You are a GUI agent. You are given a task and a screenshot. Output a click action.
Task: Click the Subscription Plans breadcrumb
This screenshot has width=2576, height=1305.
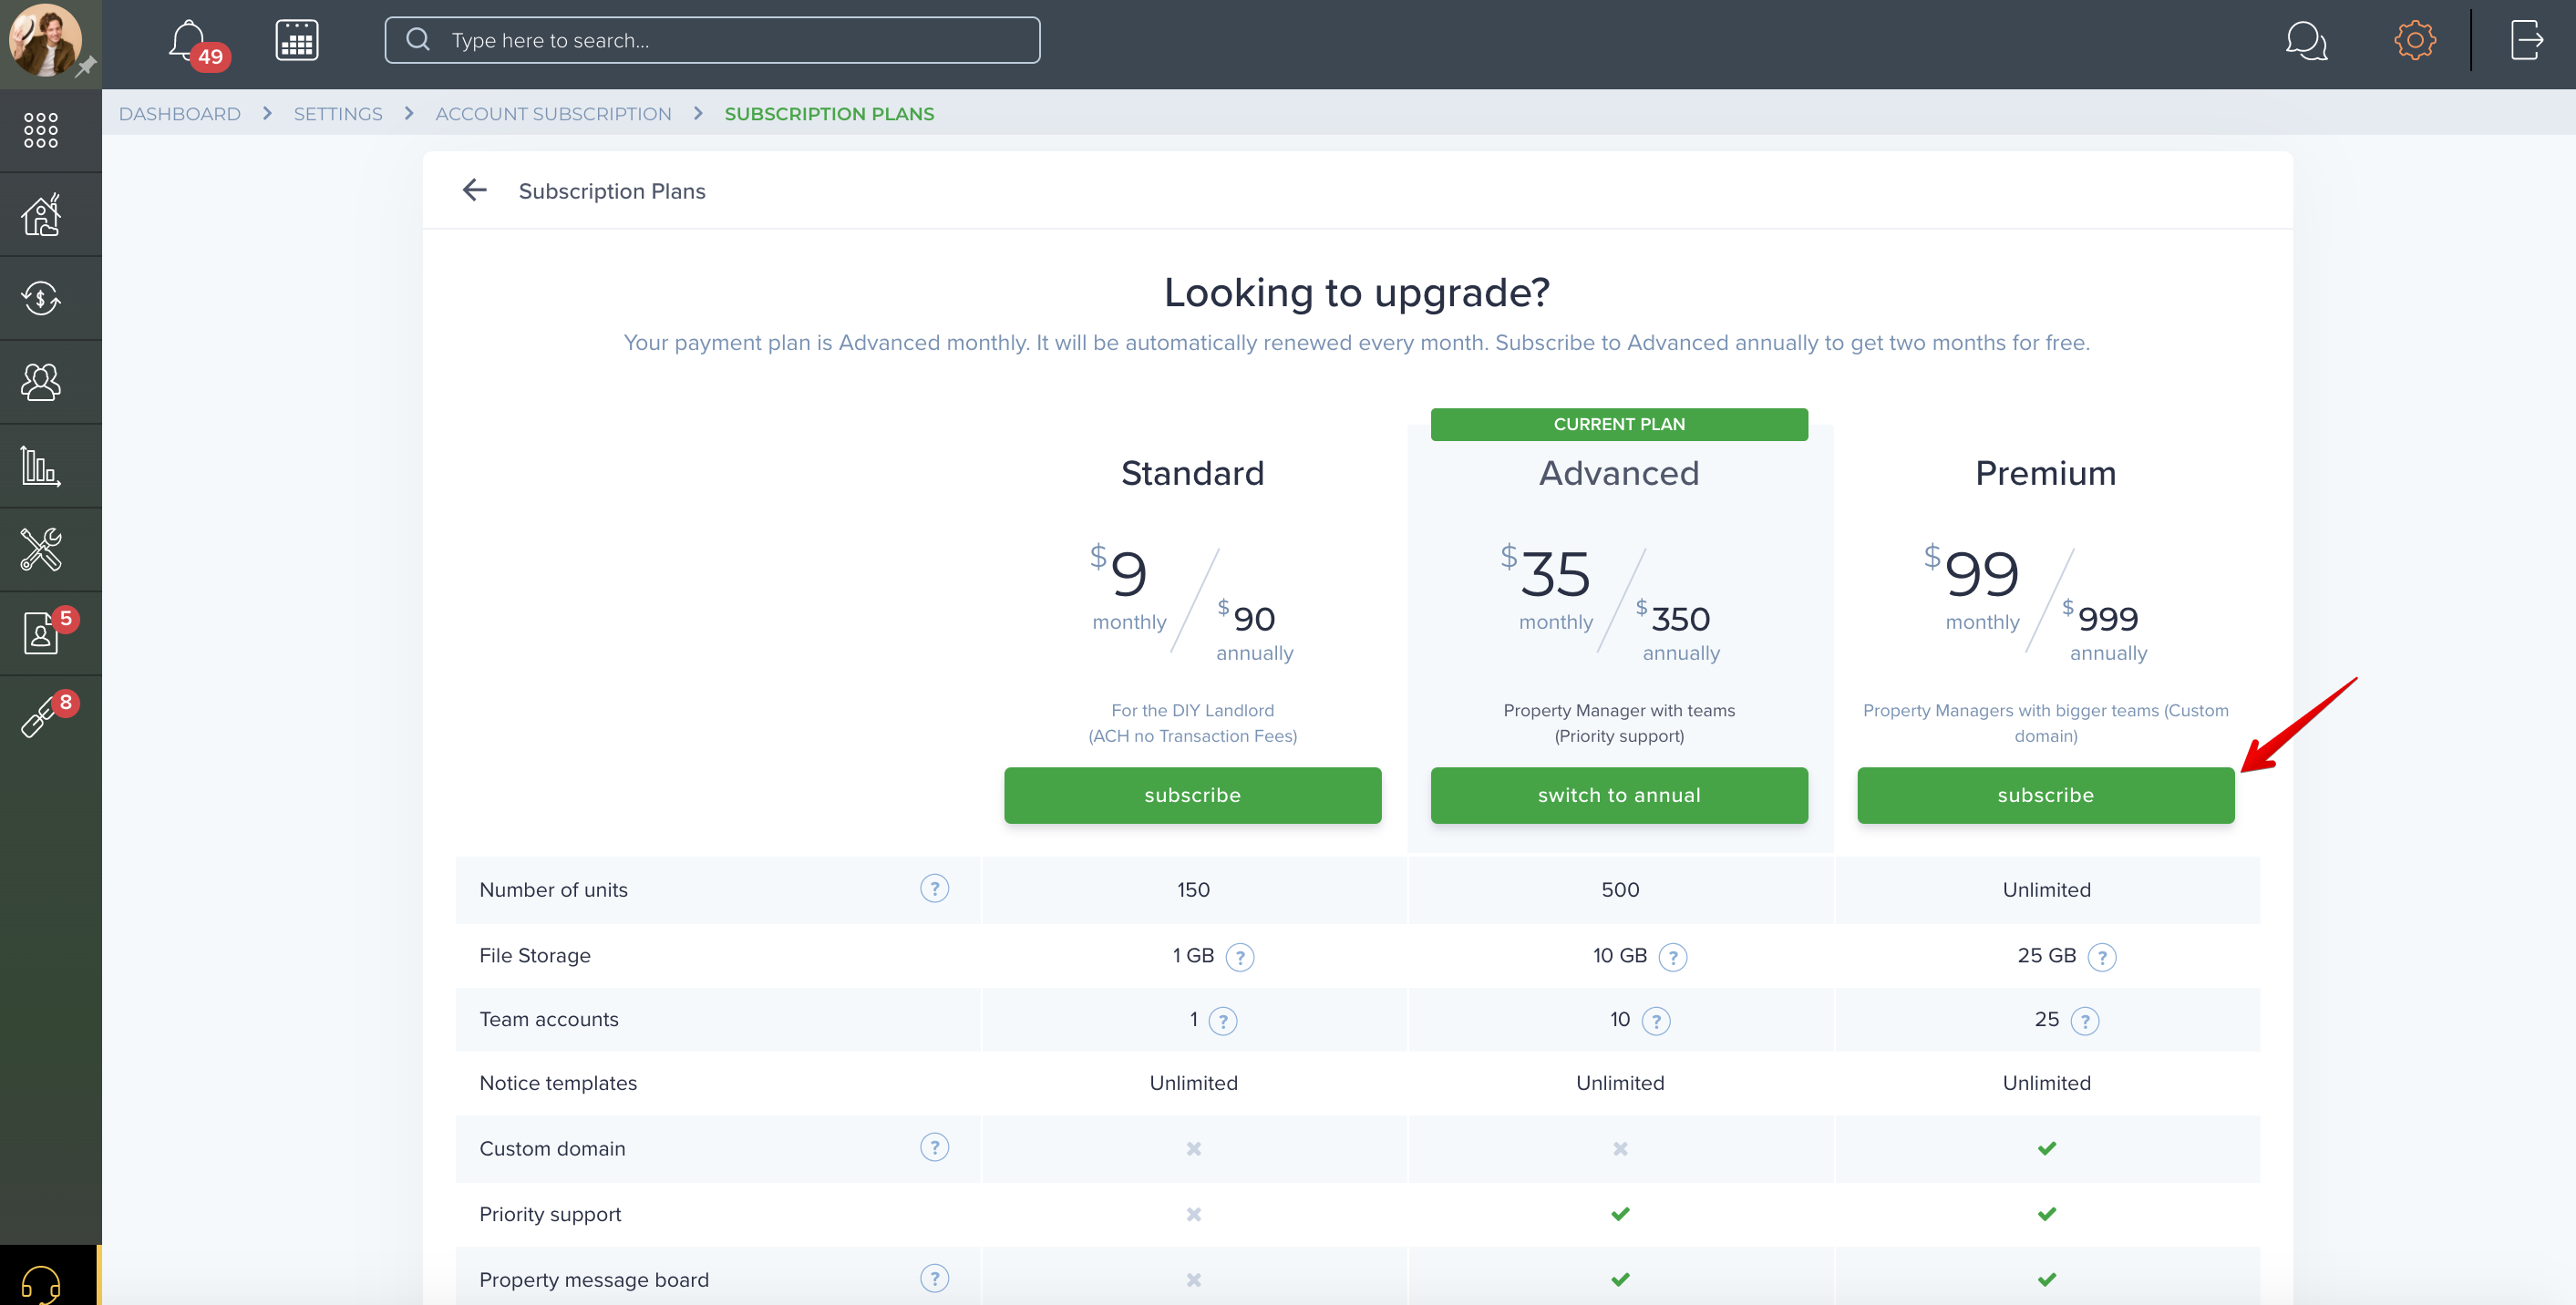(829, 114)
